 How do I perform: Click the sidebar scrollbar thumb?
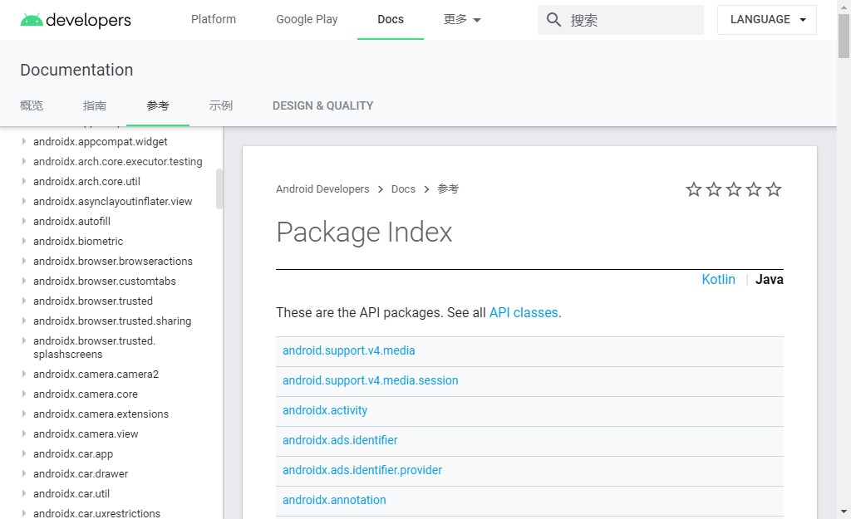pyautogui.click(x=219, y=189)
